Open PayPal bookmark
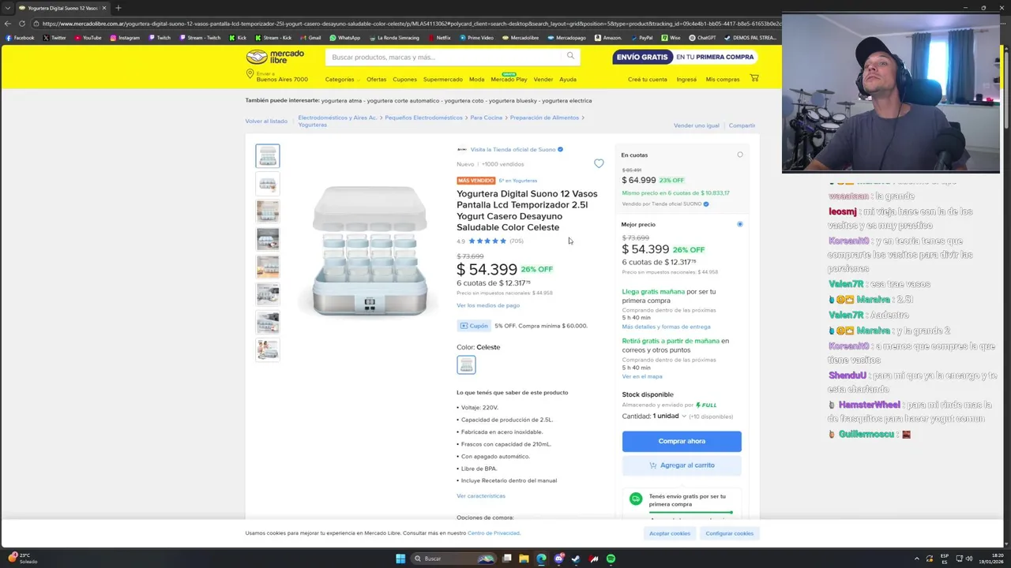 [641, 37]
